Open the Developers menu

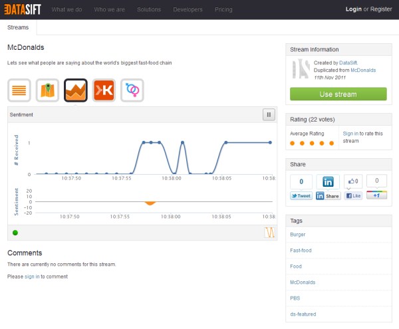[x=188, y=9]
